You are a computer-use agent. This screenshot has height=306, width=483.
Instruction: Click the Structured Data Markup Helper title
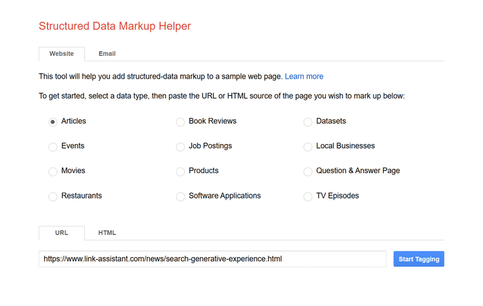[x=115, y=26]
